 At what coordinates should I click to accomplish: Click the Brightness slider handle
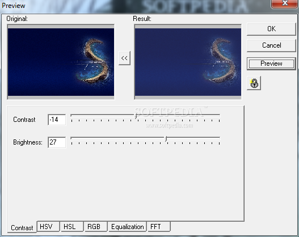click(x=166, y=139)
